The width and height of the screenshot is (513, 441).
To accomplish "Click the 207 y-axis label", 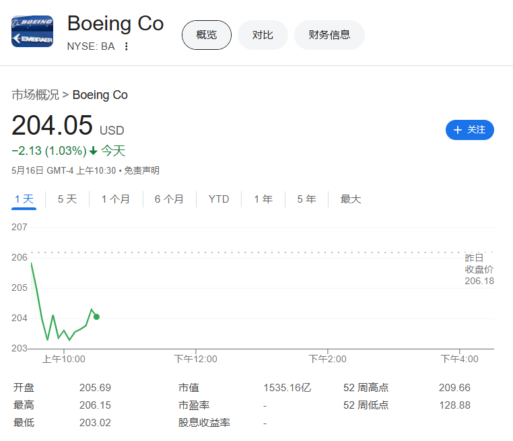I will [20, 227].
